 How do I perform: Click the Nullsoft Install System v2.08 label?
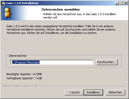(x=20, y=86)
